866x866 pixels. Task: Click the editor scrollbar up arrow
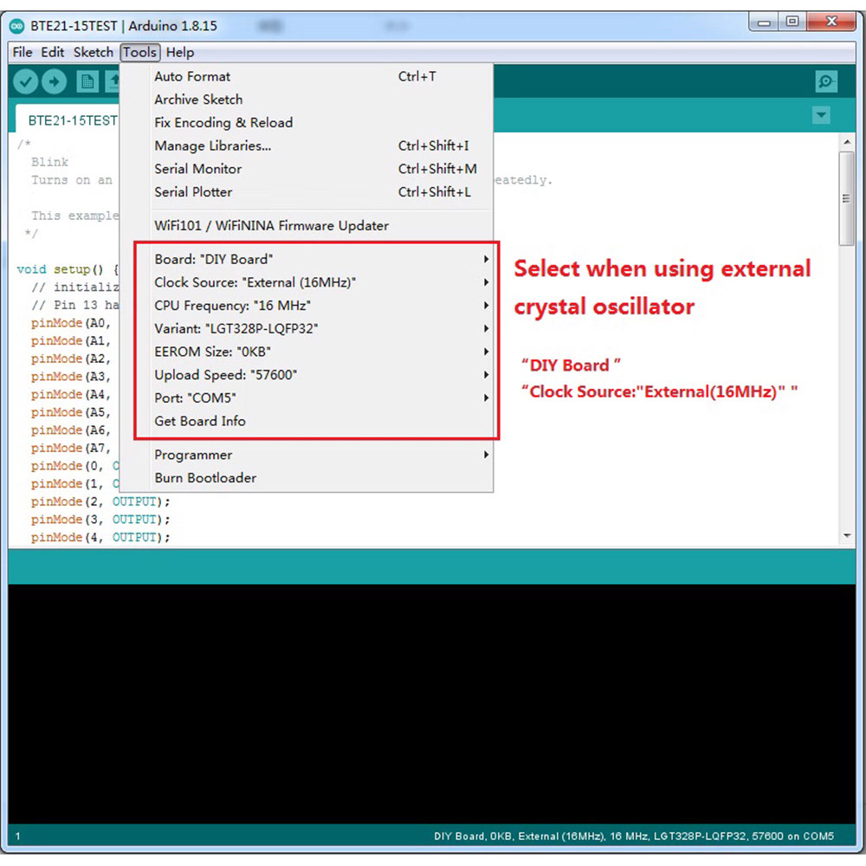point(847,143)
